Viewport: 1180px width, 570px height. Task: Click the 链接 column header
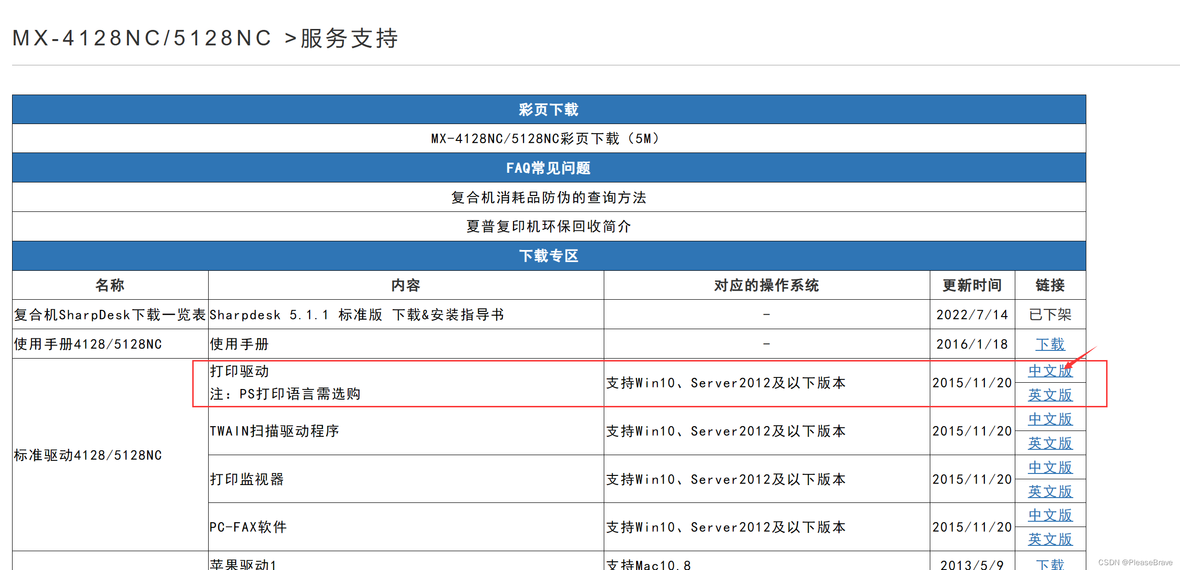[x=1050, y=285]
